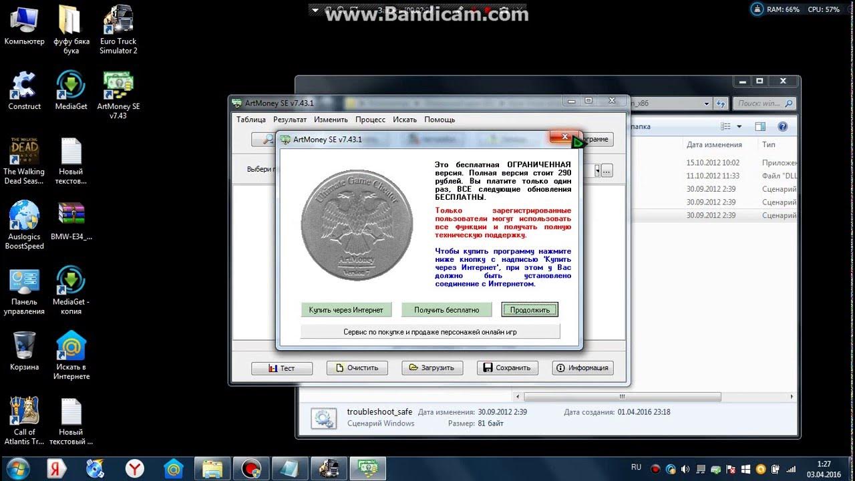Open the taskbar clock showing 1:27
Image resolution: width=855 pixels, height=481 pixels.
point(824,469)
